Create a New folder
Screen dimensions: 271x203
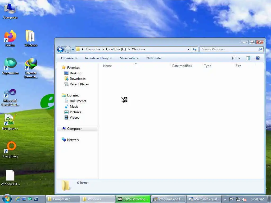point(154,58)
